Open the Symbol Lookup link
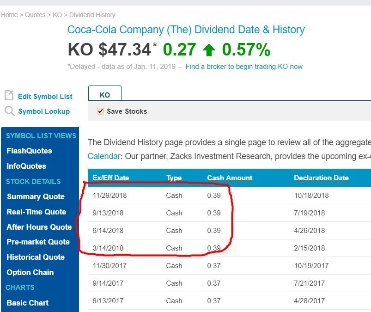 click(x=44, y=111)
